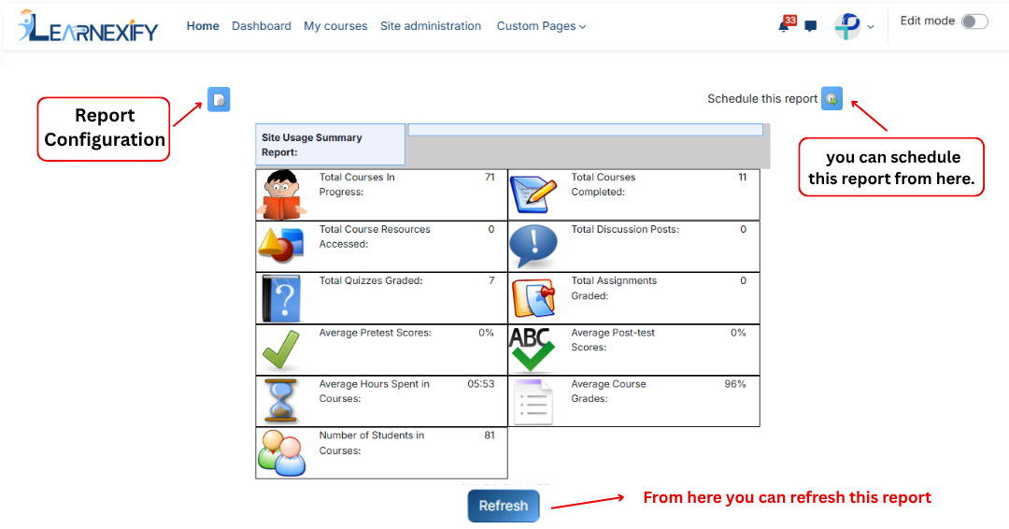Click the value 11 for courses completed
1009x529 pixels.
(743, 177)
